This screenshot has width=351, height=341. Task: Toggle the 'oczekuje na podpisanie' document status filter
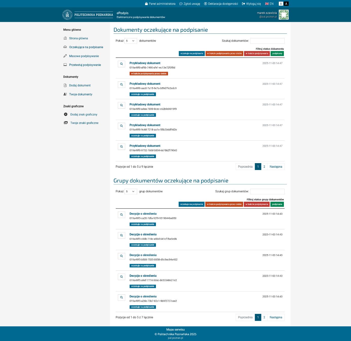pos(192,54)
